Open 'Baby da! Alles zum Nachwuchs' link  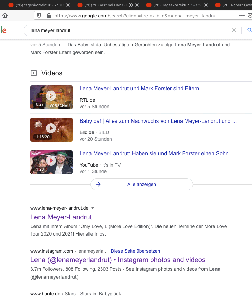[x=158, y=121]
